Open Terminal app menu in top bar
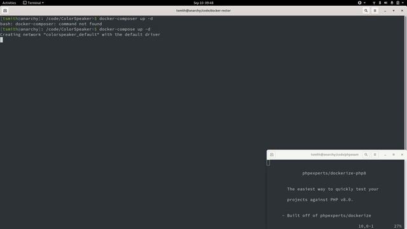 click(33, 3)
